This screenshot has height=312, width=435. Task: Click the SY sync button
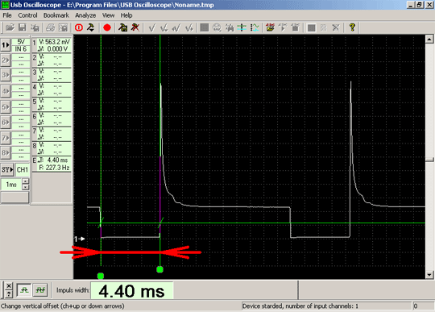click(7, 169)
